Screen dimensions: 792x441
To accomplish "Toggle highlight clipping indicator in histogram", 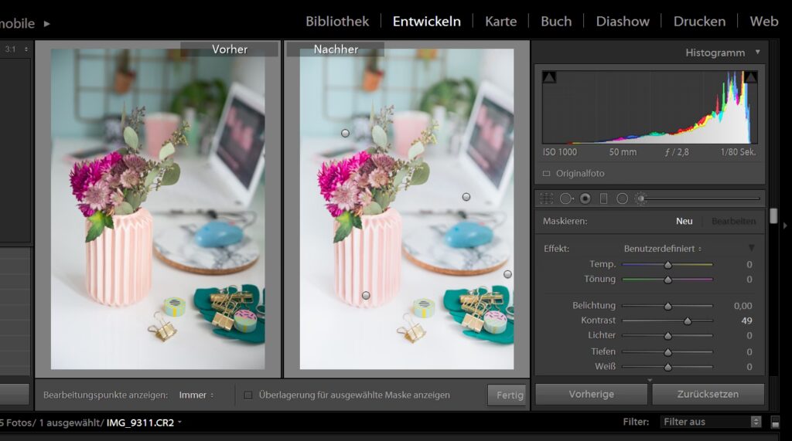I will (750, 77).
